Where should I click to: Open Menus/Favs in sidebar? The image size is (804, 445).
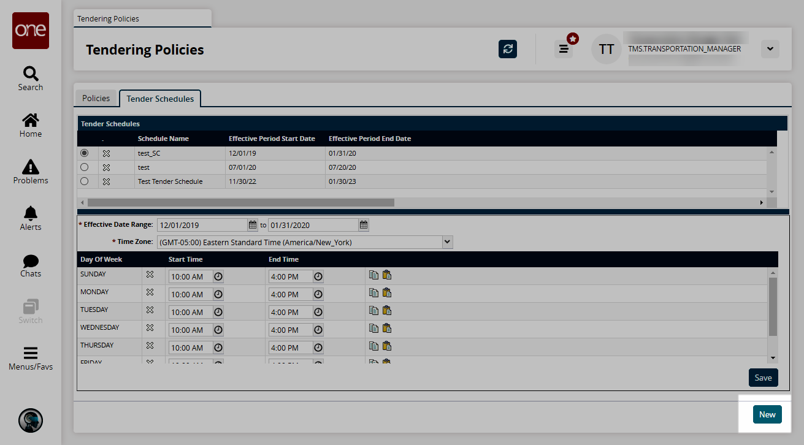[x=31, y=359]
